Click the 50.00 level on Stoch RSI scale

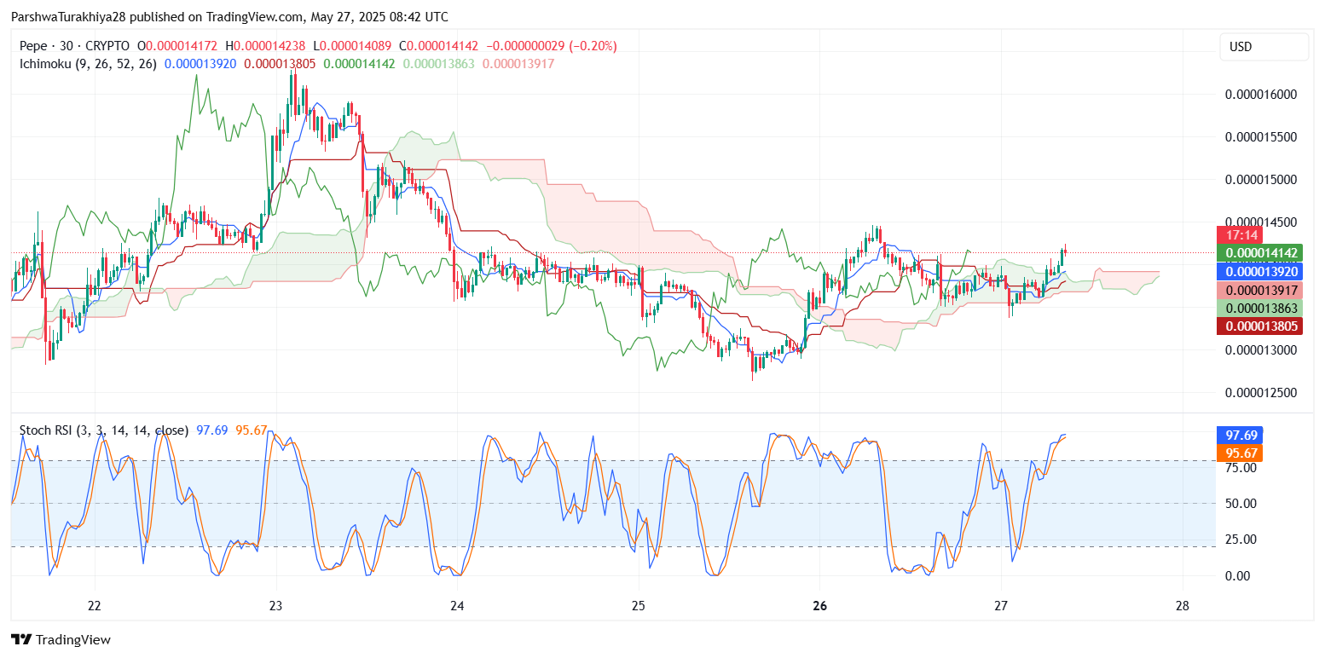[x=1241, y=504]
